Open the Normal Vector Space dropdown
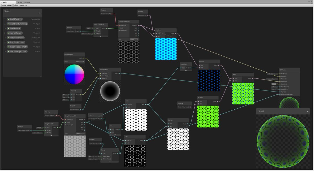 [80, 62]
